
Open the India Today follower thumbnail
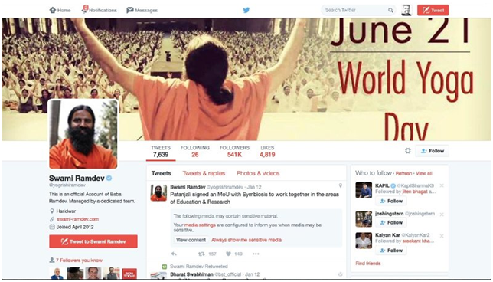tap(129, 274)
